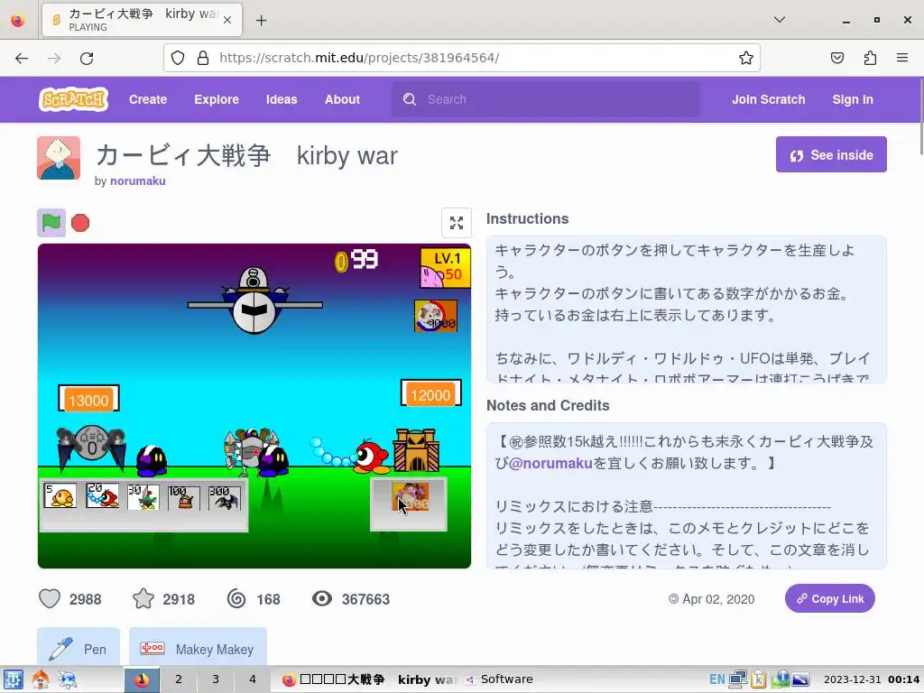Spawn the 5-cost Waddle Dee unit
The width and height of the screenshot is (924, 693).
60,496
